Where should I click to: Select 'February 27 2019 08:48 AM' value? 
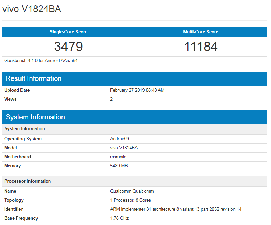click(x=137, y=90)
